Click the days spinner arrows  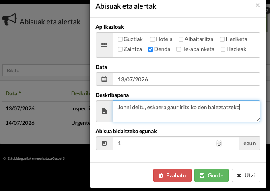pos(219,143)
